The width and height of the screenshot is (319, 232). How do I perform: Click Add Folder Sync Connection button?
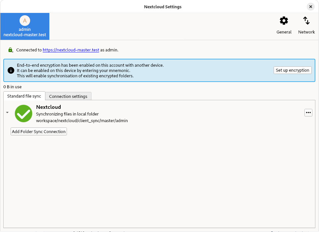click(39, 132)
